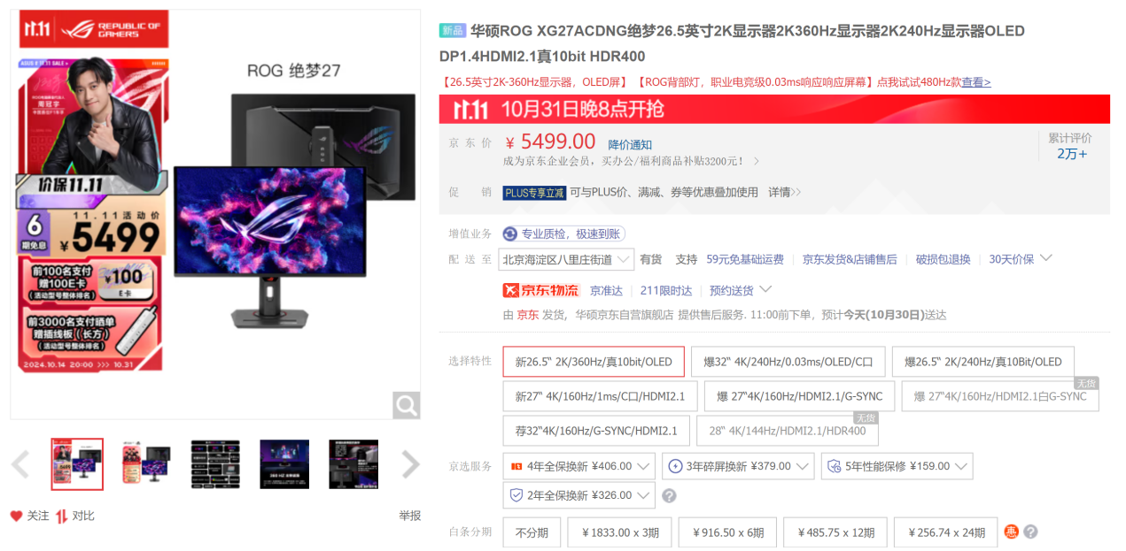Click the 10月31日晚8点开抢 red banner
The width and height of the screenshot is (1126, 551).
click(x=774, y=110)
